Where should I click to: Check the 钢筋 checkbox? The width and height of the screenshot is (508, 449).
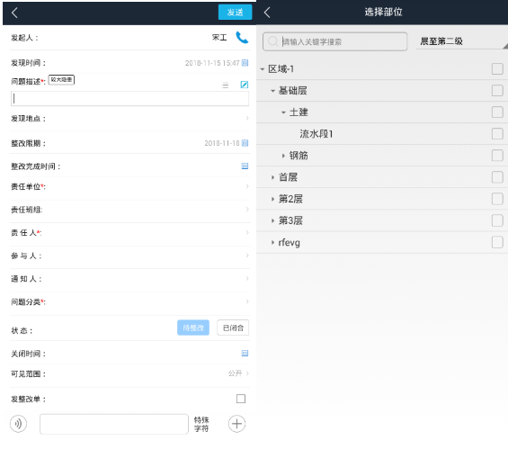(x=497, y=156)
